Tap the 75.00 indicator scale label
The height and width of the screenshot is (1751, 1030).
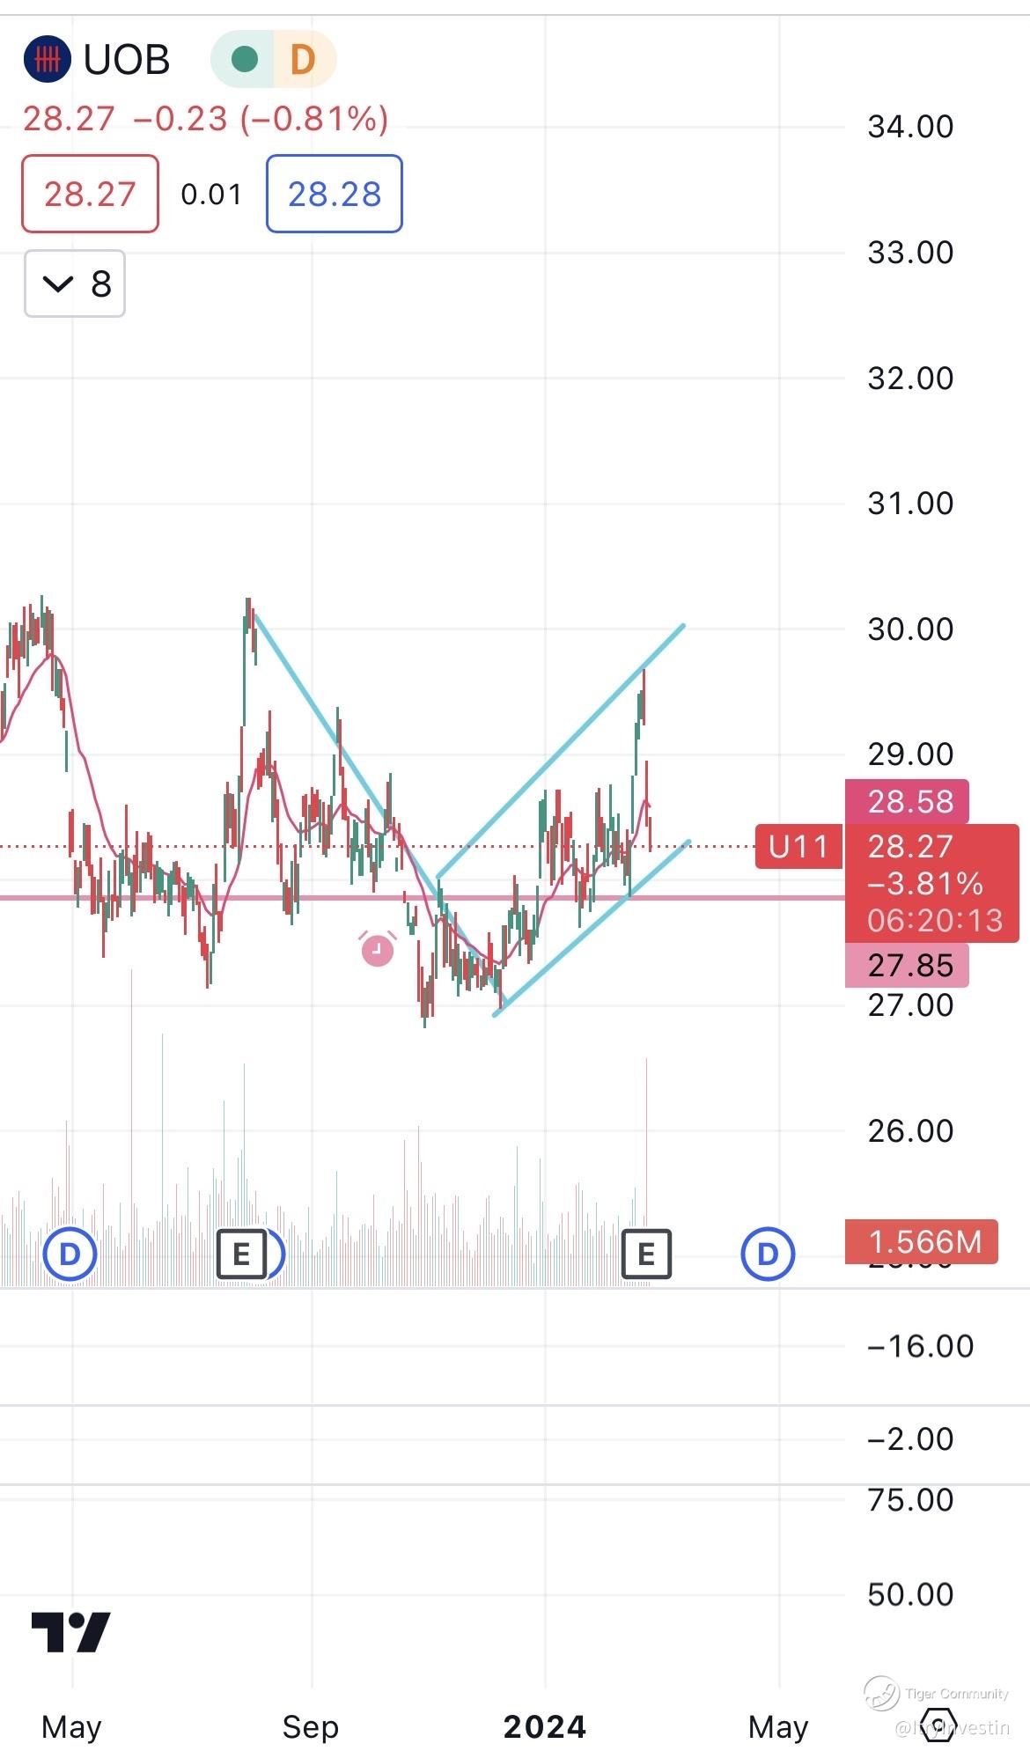pyautogui.click(x=910, y=1500)
